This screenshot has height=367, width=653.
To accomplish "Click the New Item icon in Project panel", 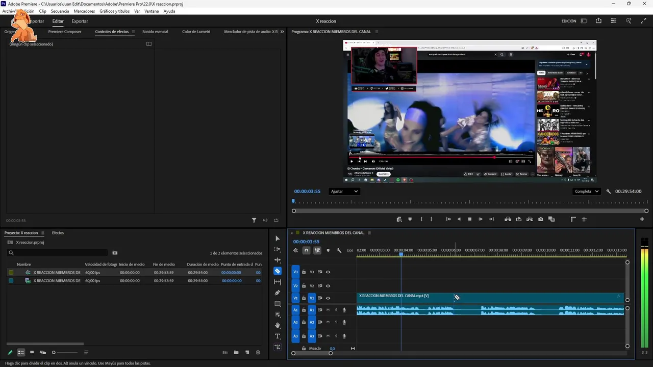I will tap(247, 352).
